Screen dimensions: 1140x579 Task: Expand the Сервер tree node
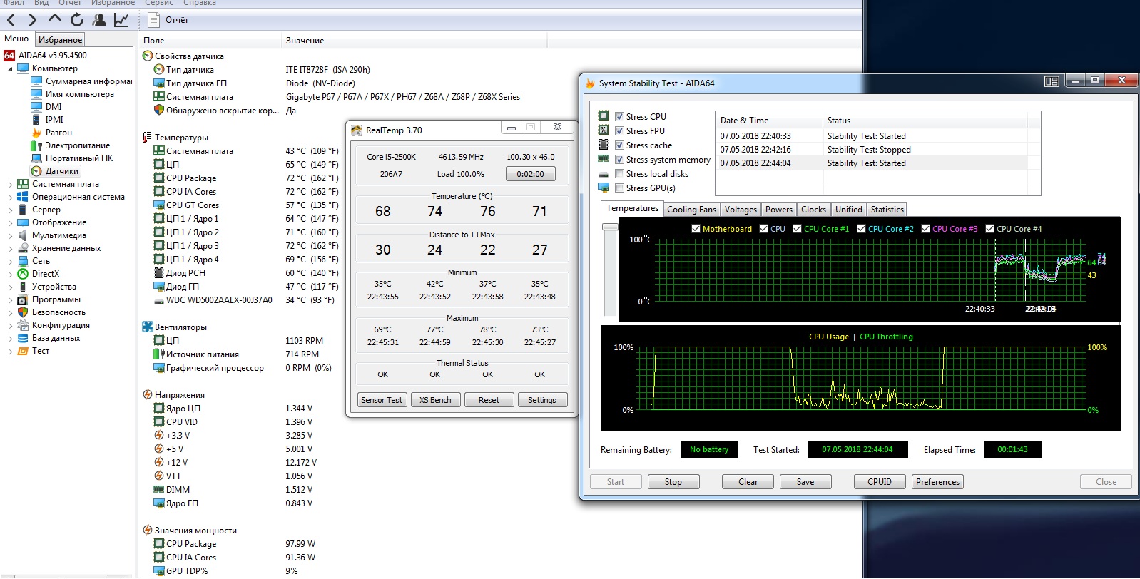pos(10,210)
